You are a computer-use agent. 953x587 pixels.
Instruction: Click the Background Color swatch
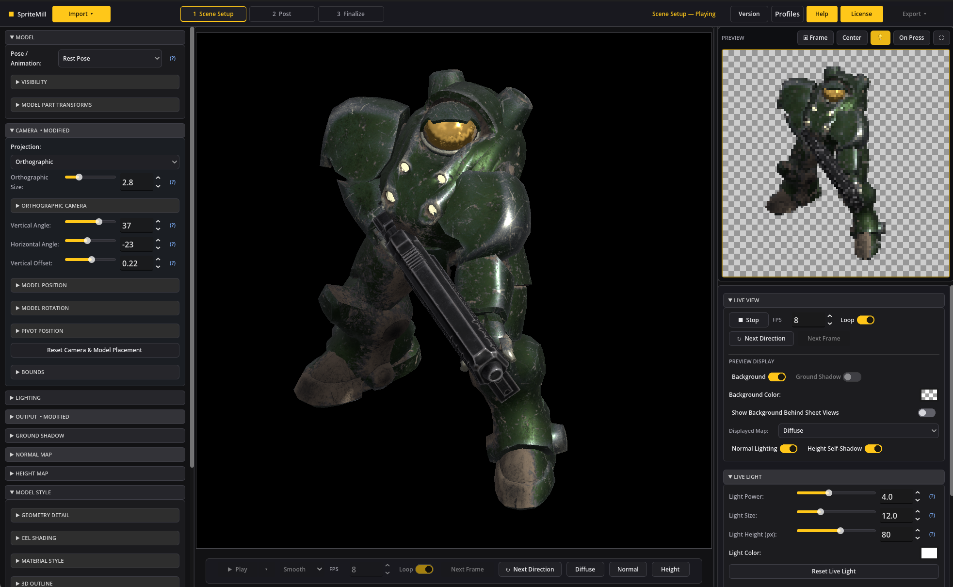(929, 395)
